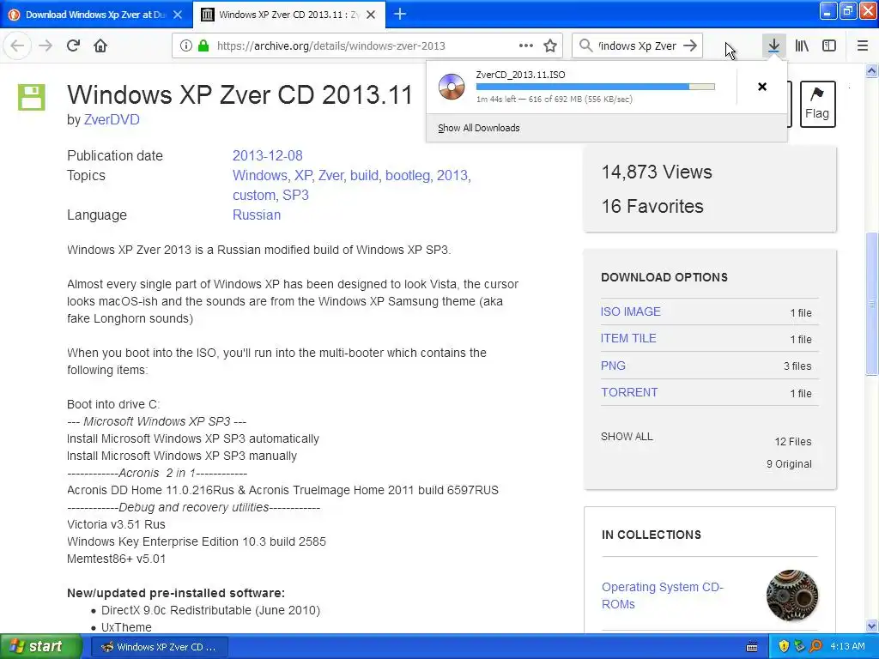Click the download progress bar
Image resolution: width=879 pixels, height=659 pixels.
[x=596, y=87]
